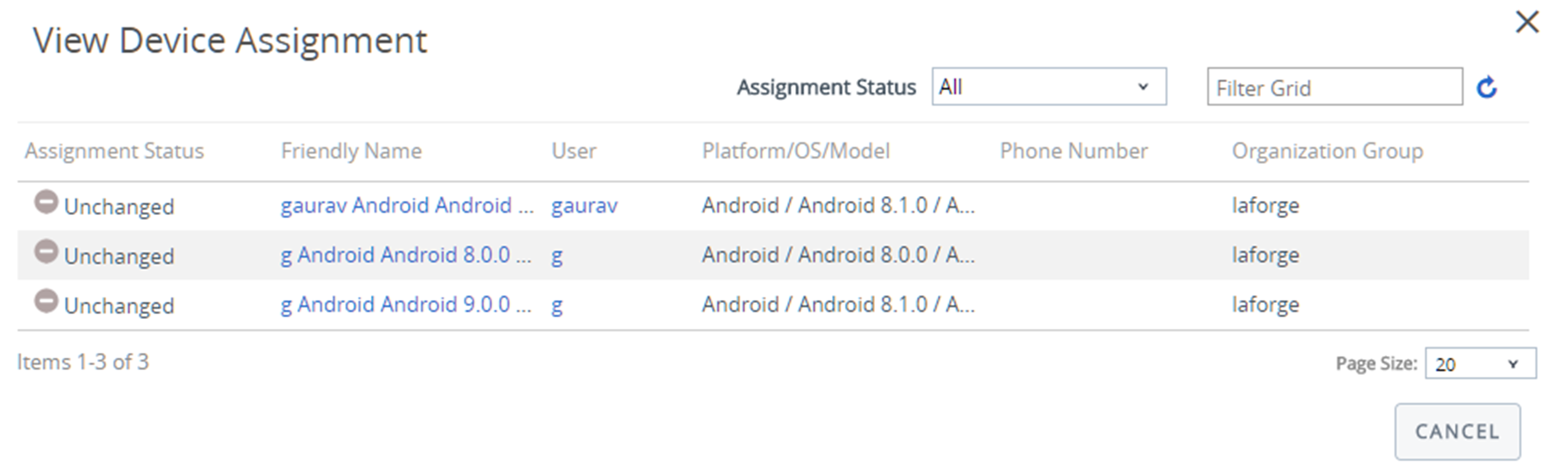Click the Unchanged status icon for gaurav's row
Image resolution: width=1550 pixels, height=467 pixels.
tap(45, 202)
